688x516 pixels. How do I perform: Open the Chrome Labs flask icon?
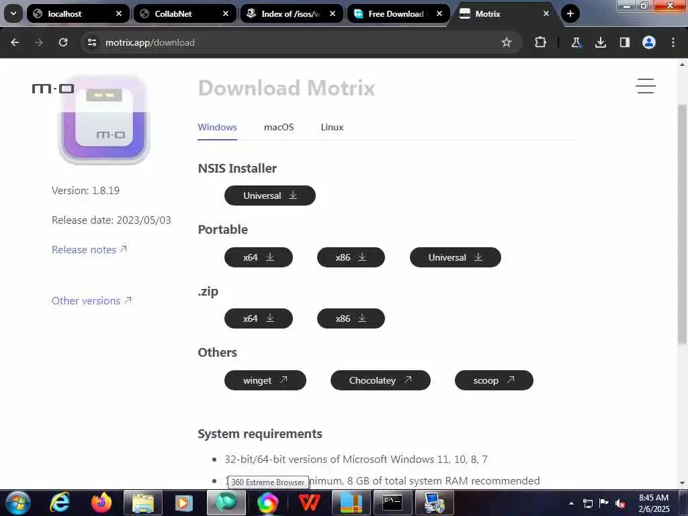tap(576, 42)
